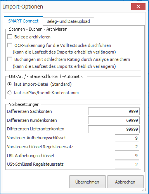Switch to the SMART Connect tab

(x=23, y=21)
